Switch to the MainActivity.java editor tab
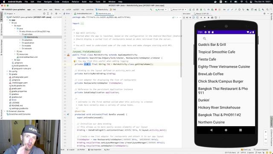 coord(104,13)
